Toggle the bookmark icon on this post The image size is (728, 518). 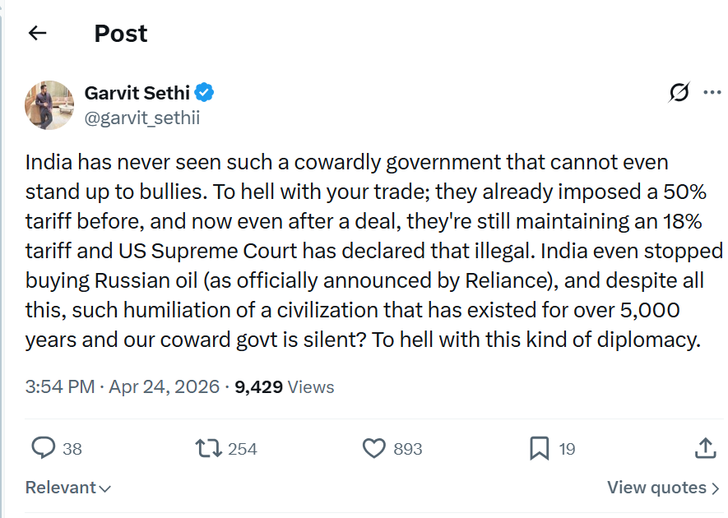[x=539, y=448]
